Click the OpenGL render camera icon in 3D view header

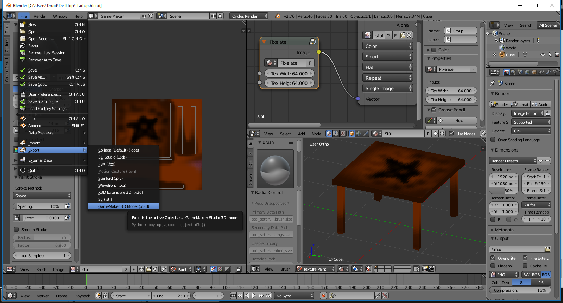[x=425, y=269]
